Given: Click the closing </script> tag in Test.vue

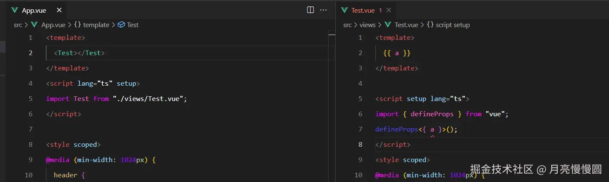Looking at the screenshot, I should (x=393, y=145).
